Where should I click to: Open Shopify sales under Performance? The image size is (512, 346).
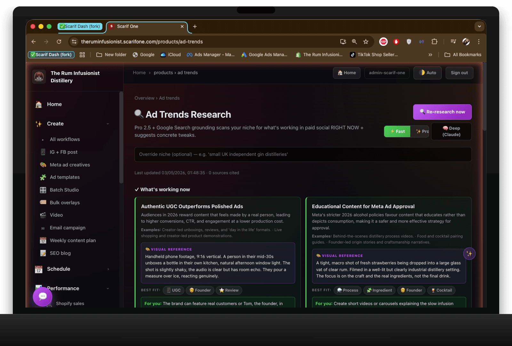click(70, 303)
